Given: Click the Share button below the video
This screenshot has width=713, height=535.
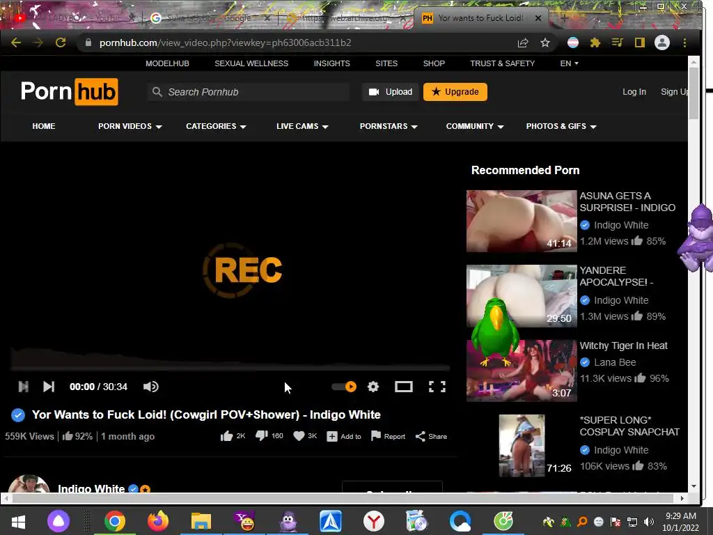Looking at the screenshot, I should pos(431,436).
